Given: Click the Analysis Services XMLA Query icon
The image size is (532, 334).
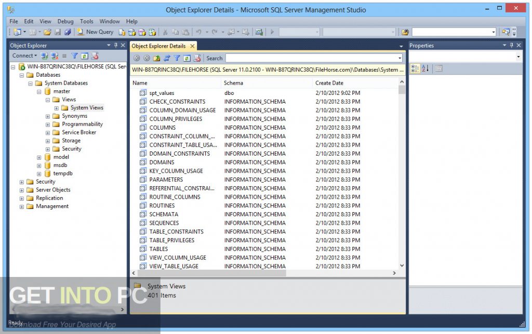Looking at the screenshot, I should click(x=152, y=32).
